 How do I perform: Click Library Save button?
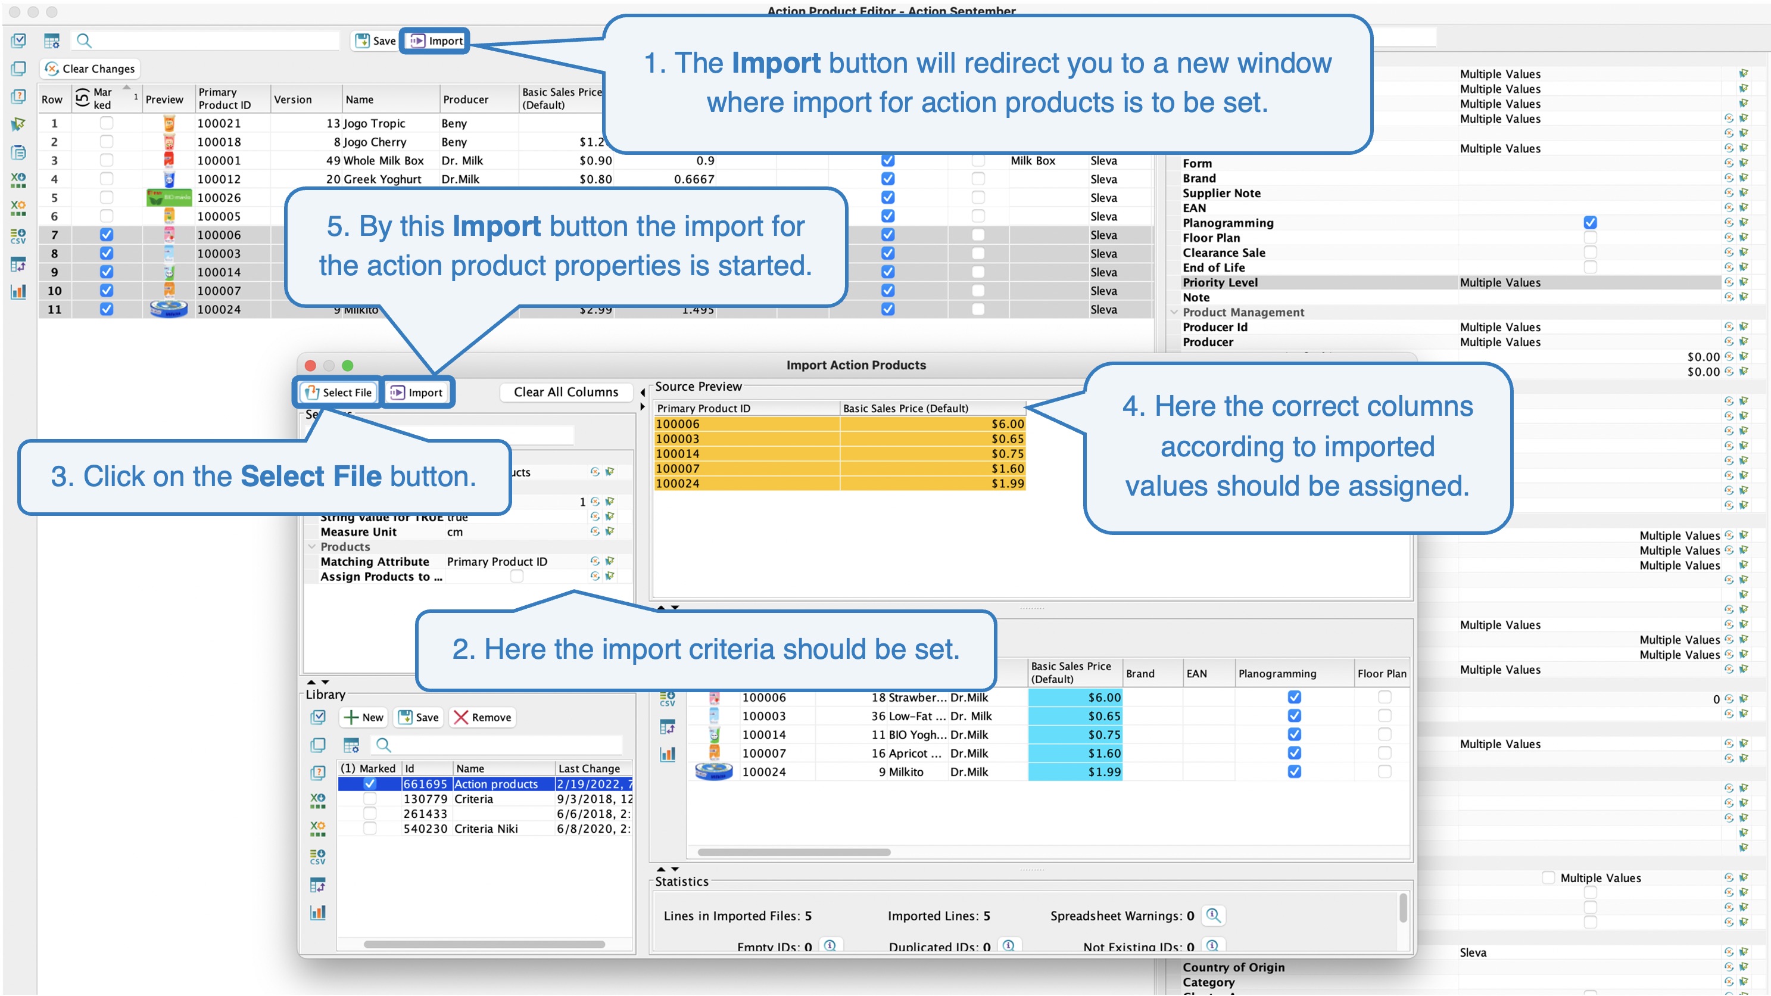[419, 717]
